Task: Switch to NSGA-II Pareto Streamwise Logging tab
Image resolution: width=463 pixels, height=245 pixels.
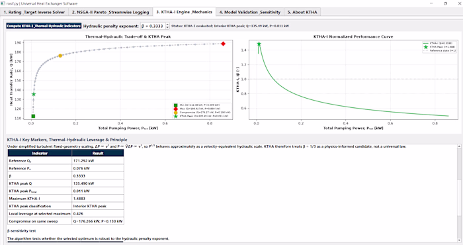Action: pyautogui.click(x=110, y=12)
